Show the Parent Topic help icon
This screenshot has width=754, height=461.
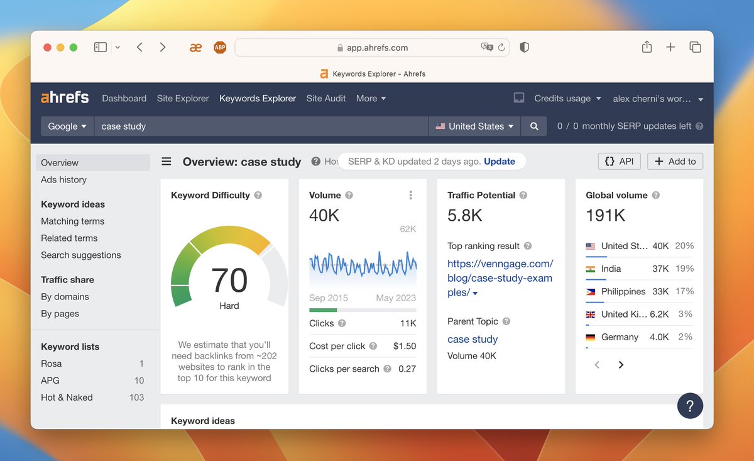pyautogui.click(x=506, y=321)
